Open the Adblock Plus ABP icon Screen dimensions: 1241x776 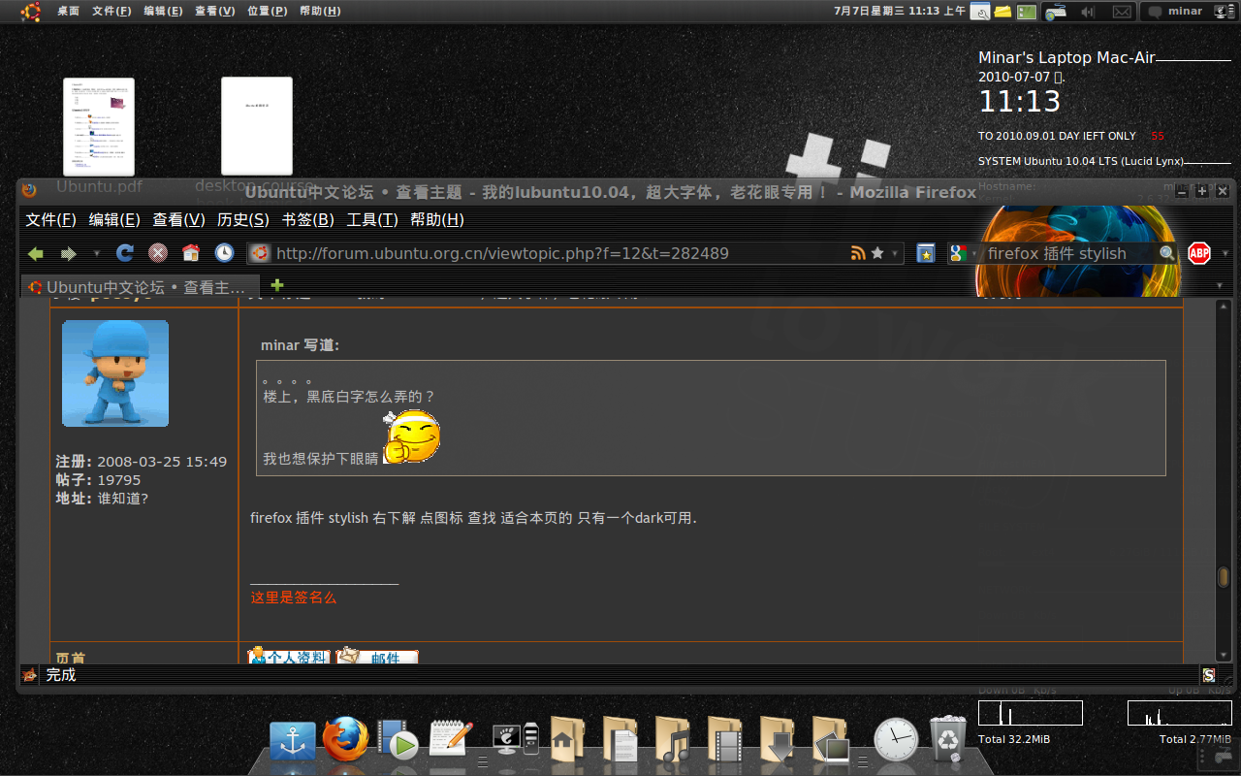tap(1199, 253)
